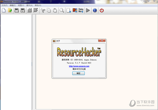Viewport: 158px width, 110px height.
Task: Open the 文件(F) menu
Action: point(4,5)
